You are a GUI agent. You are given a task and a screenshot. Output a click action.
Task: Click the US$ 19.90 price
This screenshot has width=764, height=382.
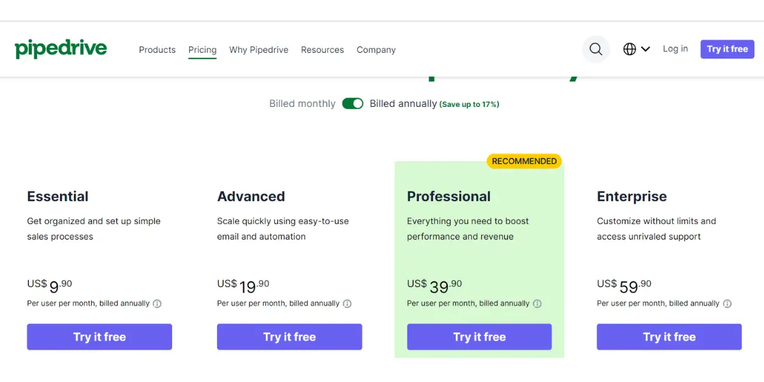tap(243, 286)
